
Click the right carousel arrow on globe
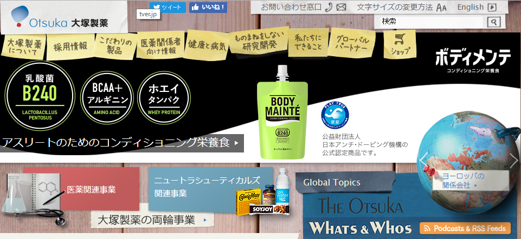coord(514,161)
